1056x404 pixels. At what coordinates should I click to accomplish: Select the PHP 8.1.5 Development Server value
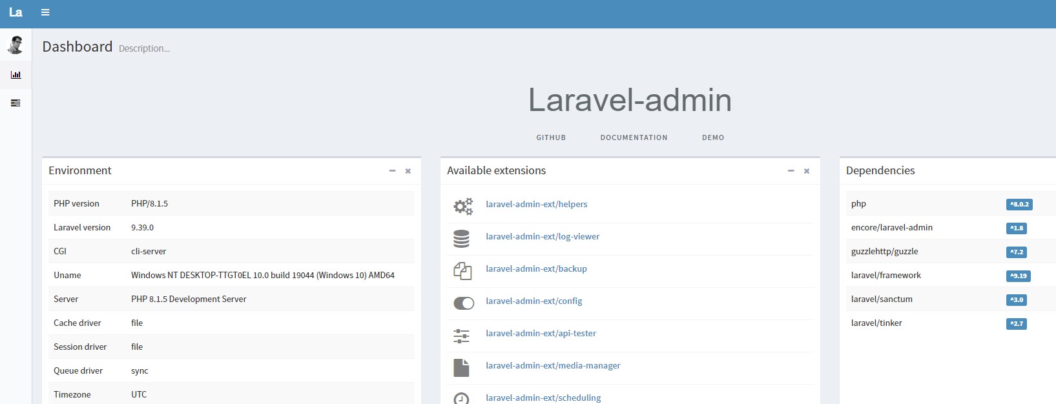(x=189, y=299)
